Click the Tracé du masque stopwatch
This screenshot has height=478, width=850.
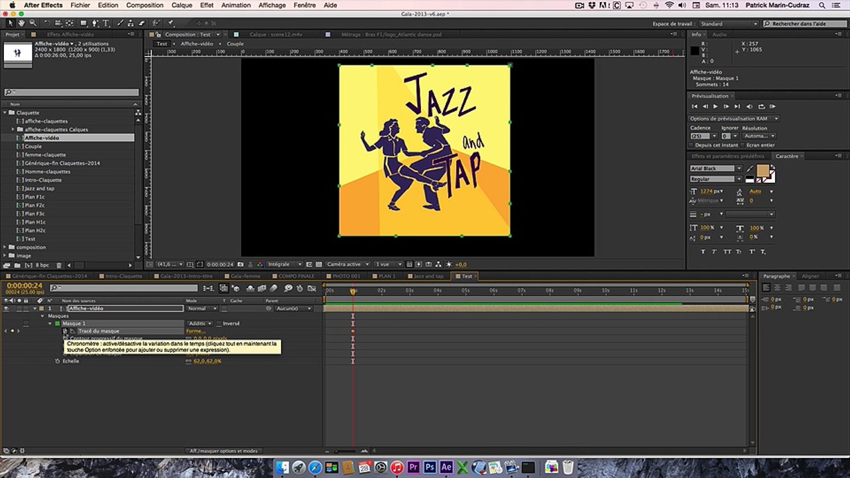click(65, 331)
